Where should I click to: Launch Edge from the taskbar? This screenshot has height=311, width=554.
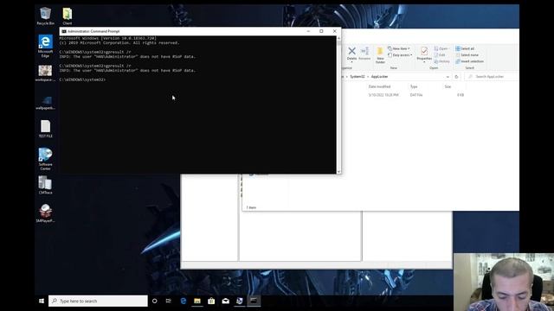(183, 301)
